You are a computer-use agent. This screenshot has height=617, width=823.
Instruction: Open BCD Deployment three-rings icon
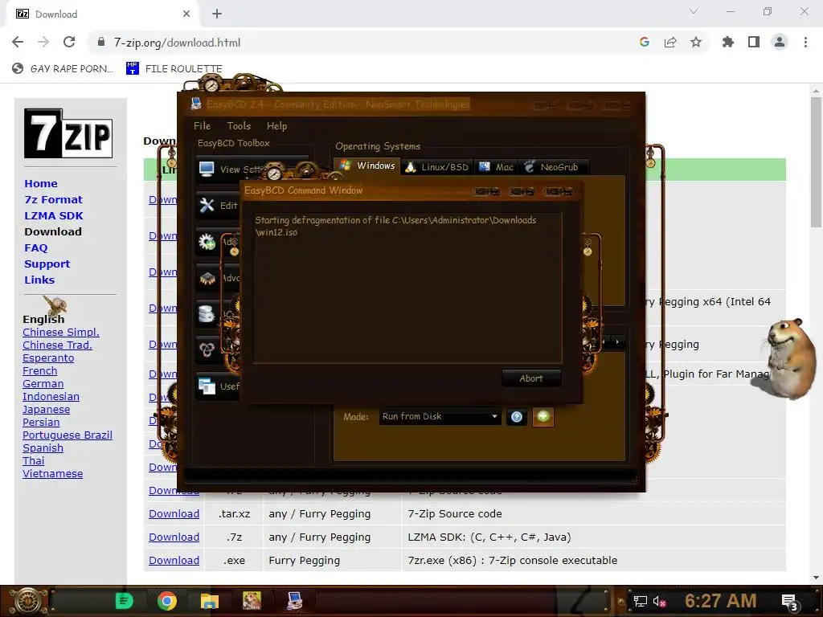[207, 350]
